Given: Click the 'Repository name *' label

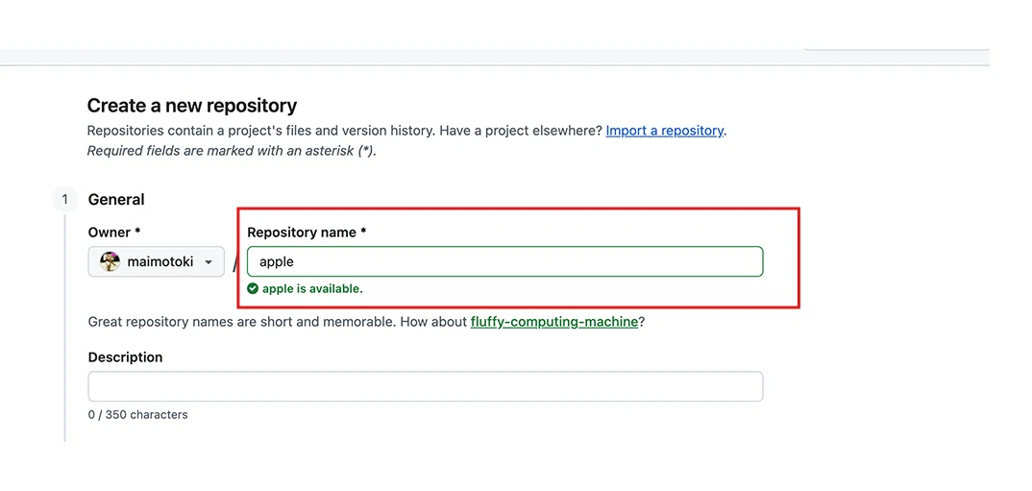Looking at the screenshot, I should point(307,233).
